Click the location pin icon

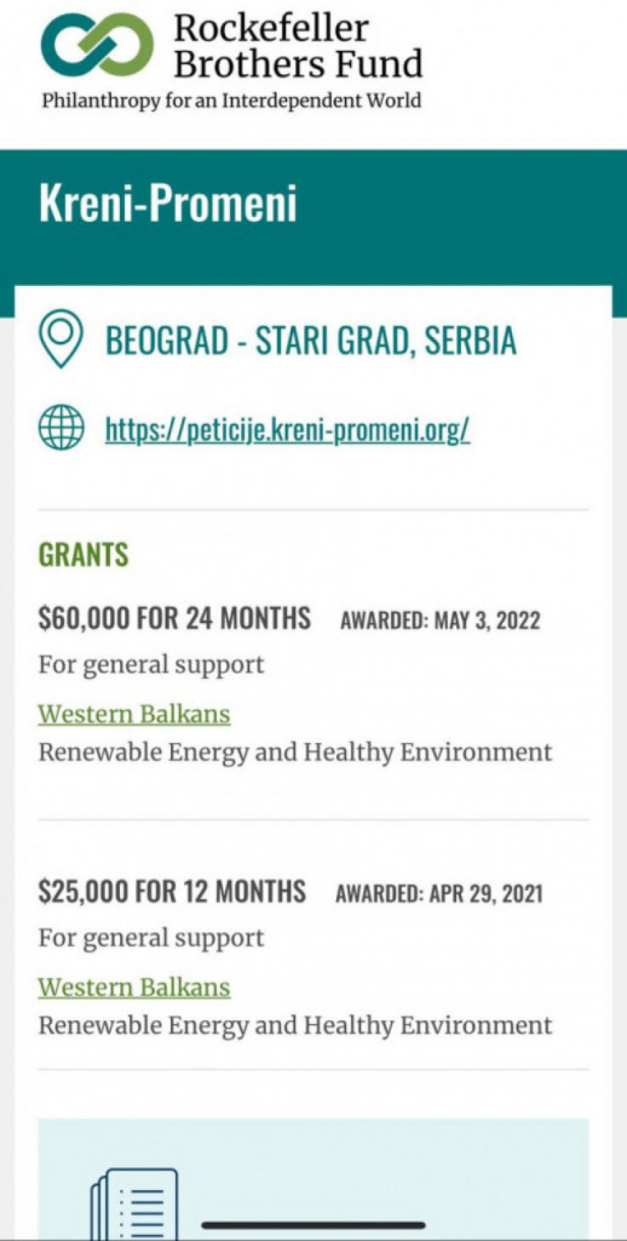pyautogui.click(x=61, y=339)
